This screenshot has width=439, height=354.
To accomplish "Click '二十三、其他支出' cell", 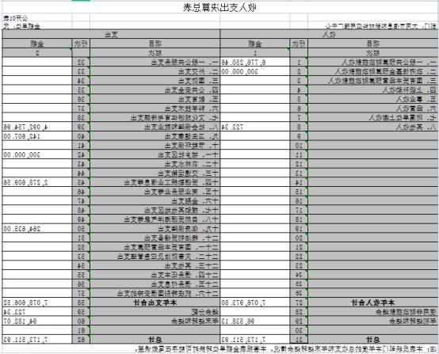I will pyautogui.click(x=155, y=266).
